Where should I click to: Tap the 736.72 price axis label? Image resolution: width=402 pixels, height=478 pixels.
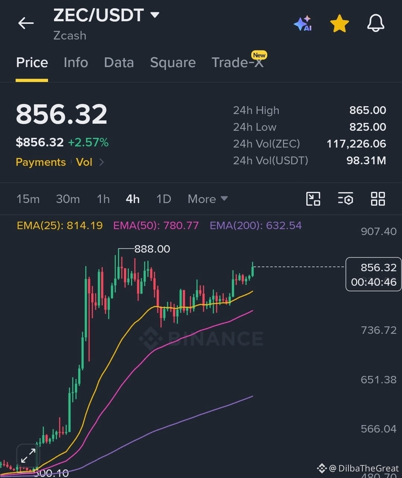pos(379,330)
